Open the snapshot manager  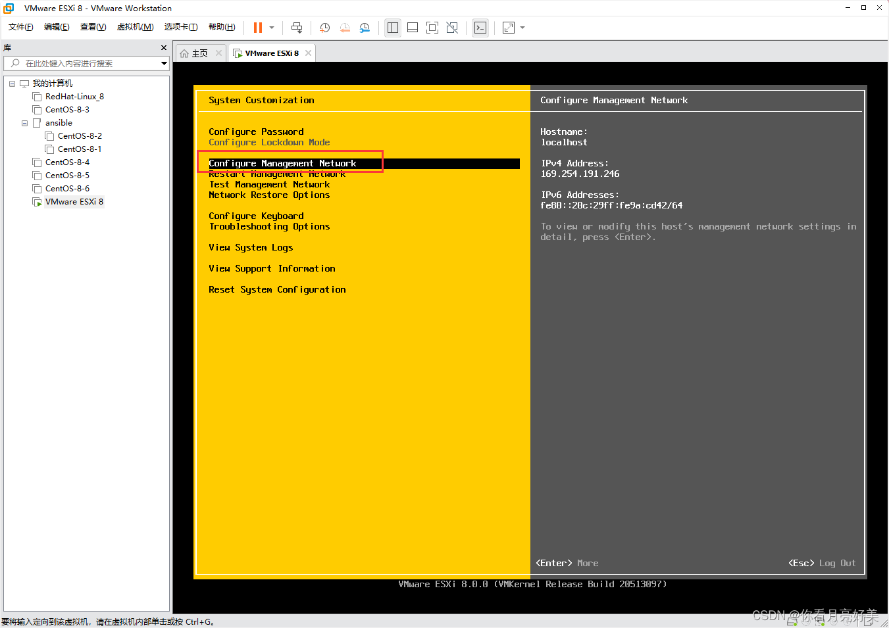click(365, 28)
